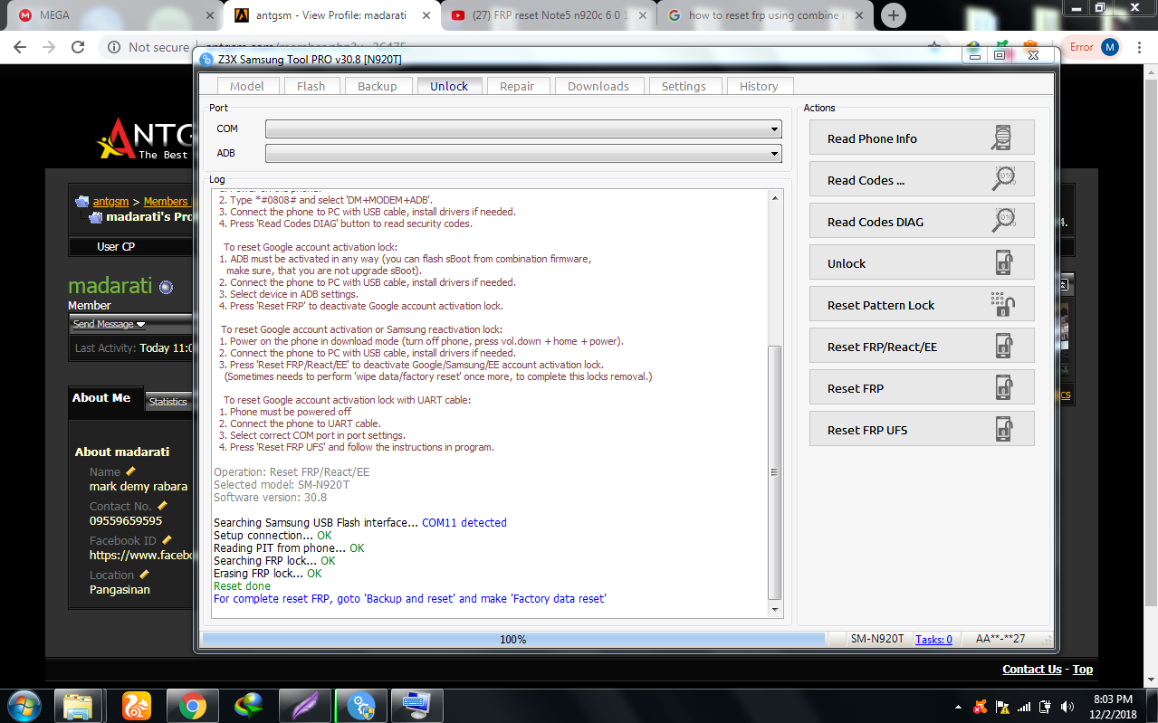Click the Read Phone Info button
The height and width of the screenshot is (723, 1158).
pos(922,138)
